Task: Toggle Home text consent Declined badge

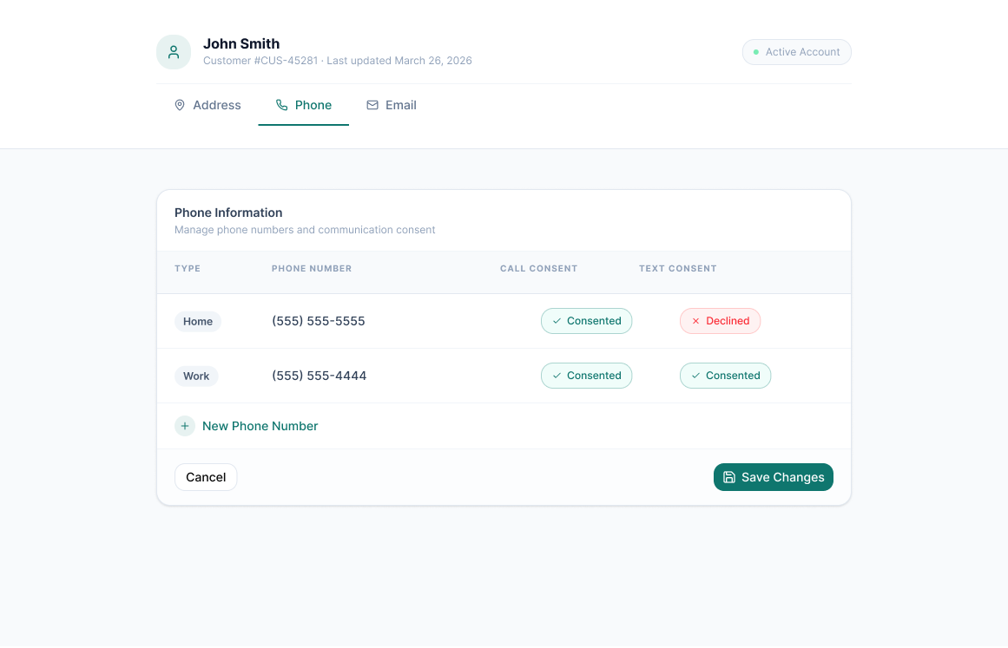Action: pos(720,321)
